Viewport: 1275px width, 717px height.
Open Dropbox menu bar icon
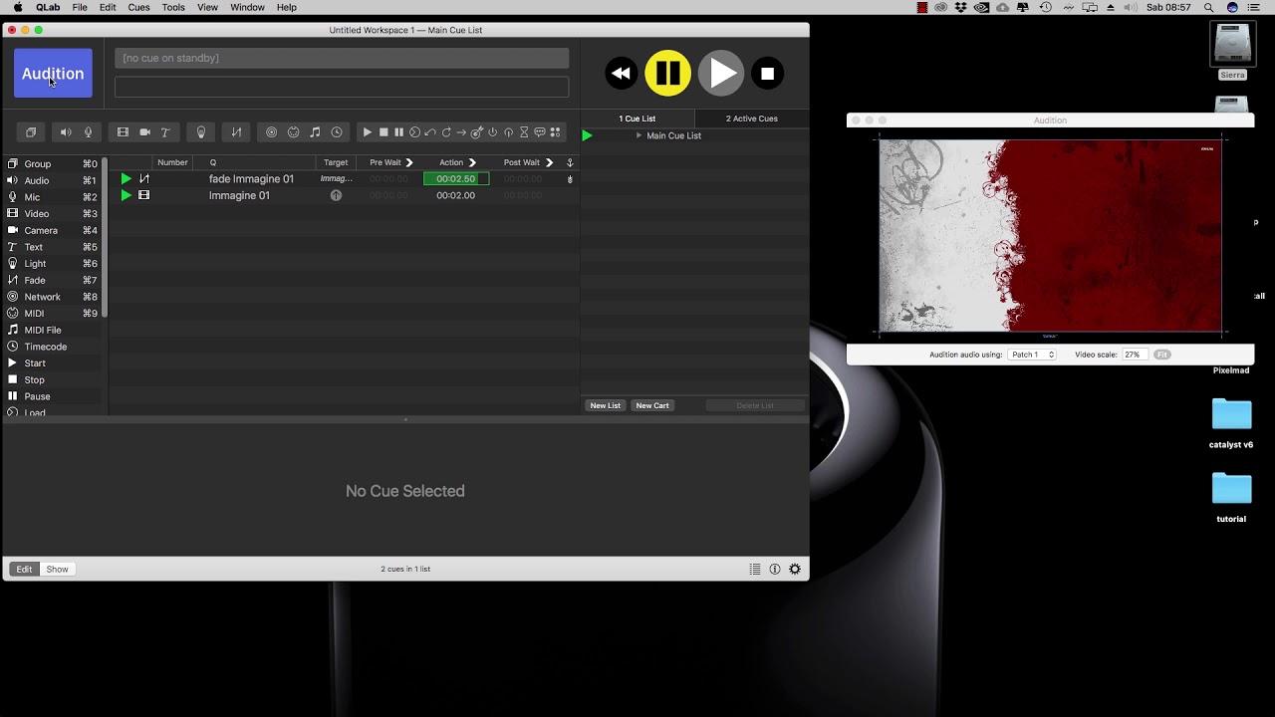pos(960,7)
